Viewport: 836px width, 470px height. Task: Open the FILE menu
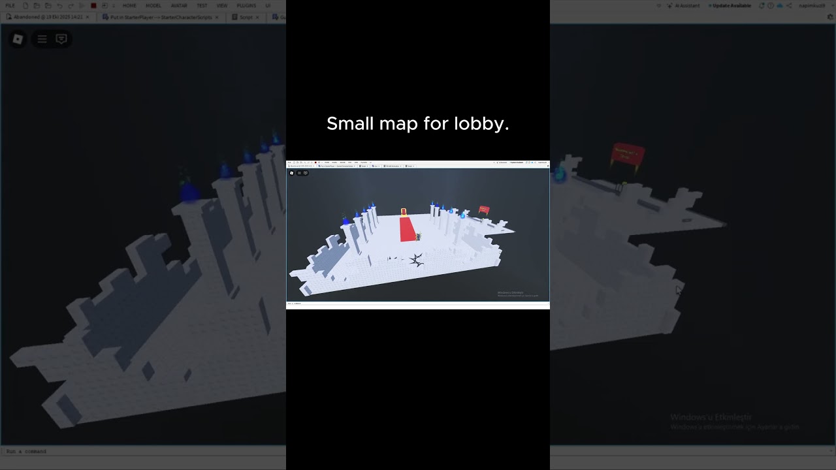[x=10, y=5]
